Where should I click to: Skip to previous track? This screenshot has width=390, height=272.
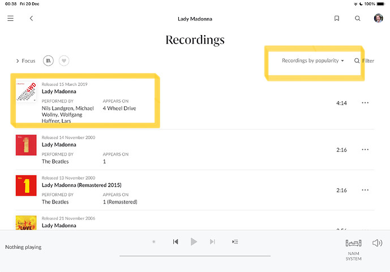click(175, 241)
